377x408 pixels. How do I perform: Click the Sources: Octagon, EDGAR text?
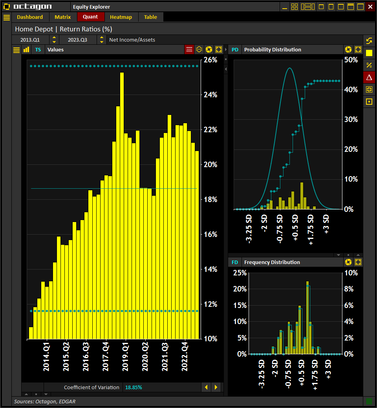coord(44,401)
